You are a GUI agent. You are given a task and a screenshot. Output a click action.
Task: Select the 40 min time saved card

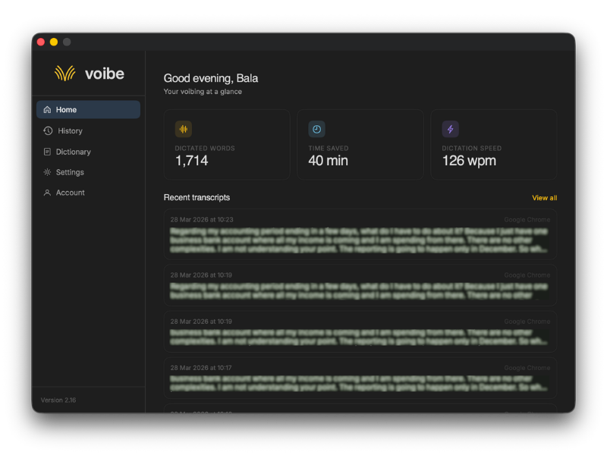click(x=360, y=145)
